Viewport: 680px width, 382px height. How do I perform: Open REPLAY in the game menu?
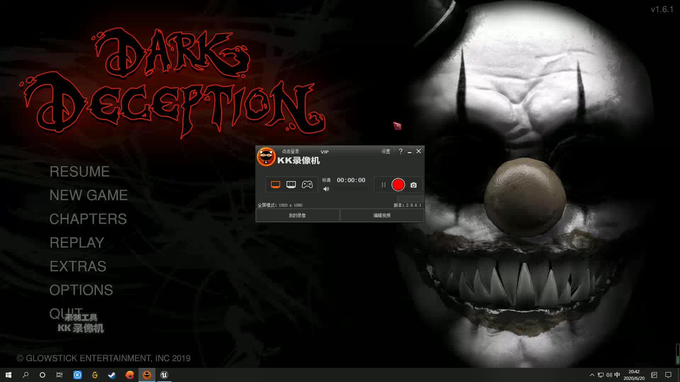tap(77, 243)
